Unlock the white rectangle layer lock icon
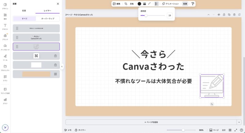Image resolution: width=245 pixels, height=133 pixels. pyautogui.click(x=55, y=65)
